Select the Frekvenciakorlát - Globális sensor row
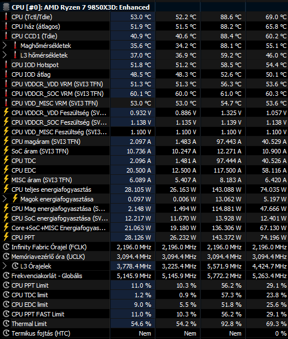Viewport: 288px width, 339px height. point(144,276)
